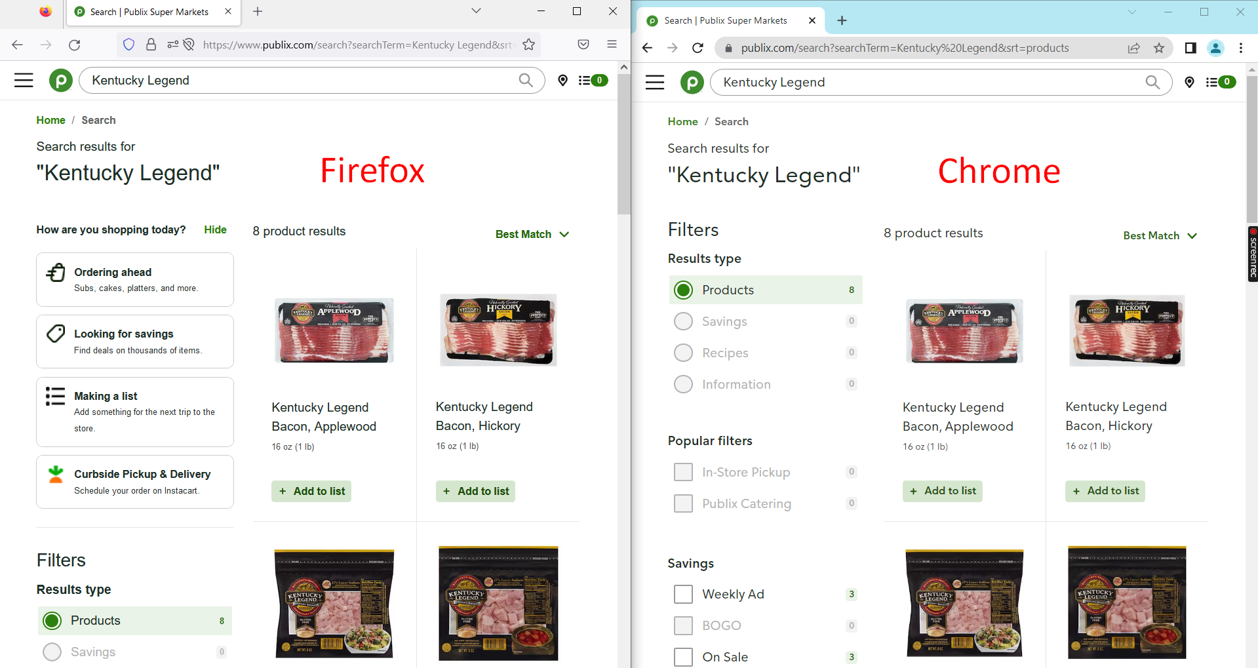Click store location pin in Chrome page
This screenshot has width=1258, height=668.
[x=1189, y=82]
